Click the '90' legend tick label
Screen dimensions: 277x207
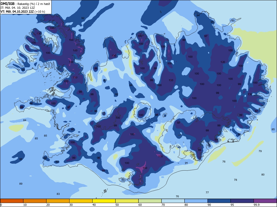click(x=209, y=205)
